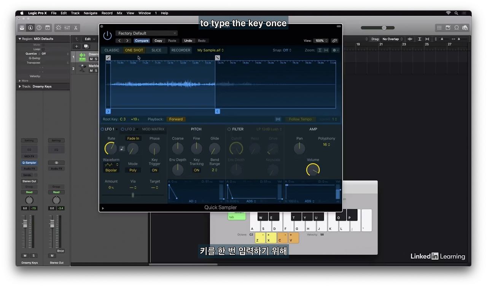Click the add track plus button

click(x=76, y=46)
